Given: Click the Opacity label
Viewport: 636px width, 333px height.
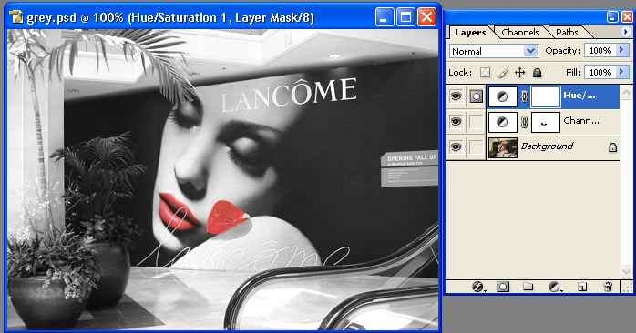Looking at the screenshot, I should pyautogui.click(x=562, y=50).
